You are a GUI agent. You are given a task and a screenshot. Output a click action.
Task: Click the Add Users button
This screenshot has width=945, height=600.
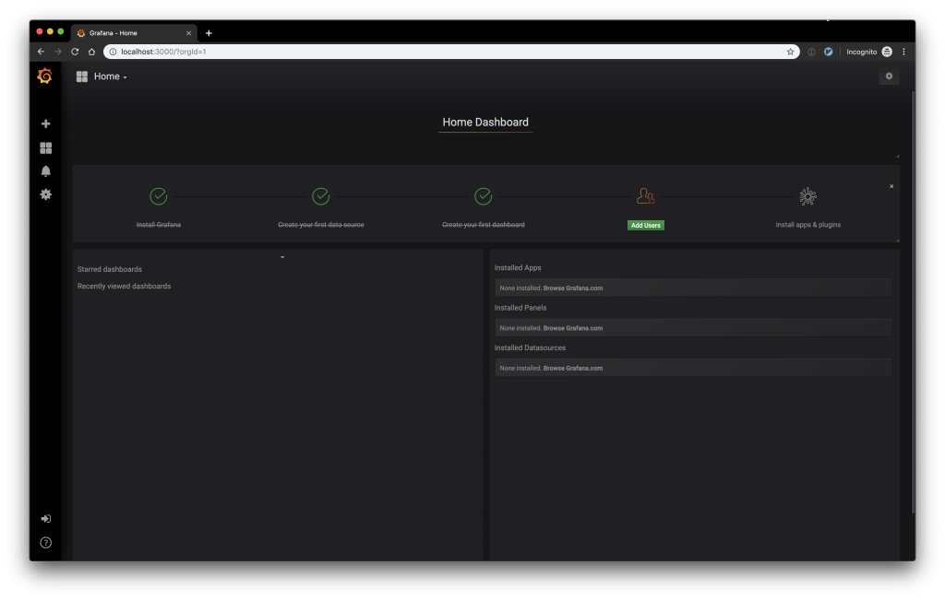click(645, 225)
